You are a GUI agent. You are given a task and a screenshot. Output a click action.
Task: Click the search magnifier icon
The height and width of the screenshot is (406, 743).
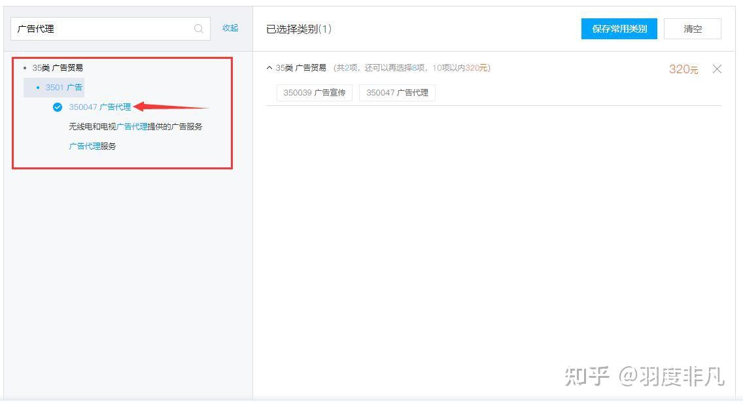point(199,29)
